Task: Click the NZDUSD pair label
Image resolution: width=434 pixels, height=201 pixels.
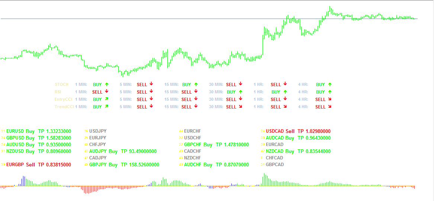Action: pos(16,151)
